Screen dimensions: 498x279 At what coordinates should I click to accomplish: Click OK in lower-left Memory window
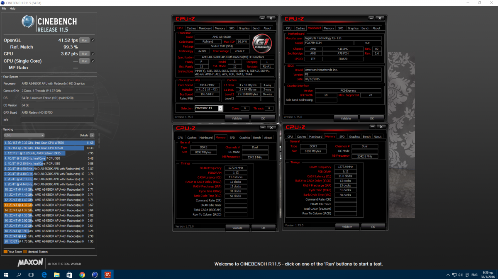pyautogui.click(x=263, y=228)
